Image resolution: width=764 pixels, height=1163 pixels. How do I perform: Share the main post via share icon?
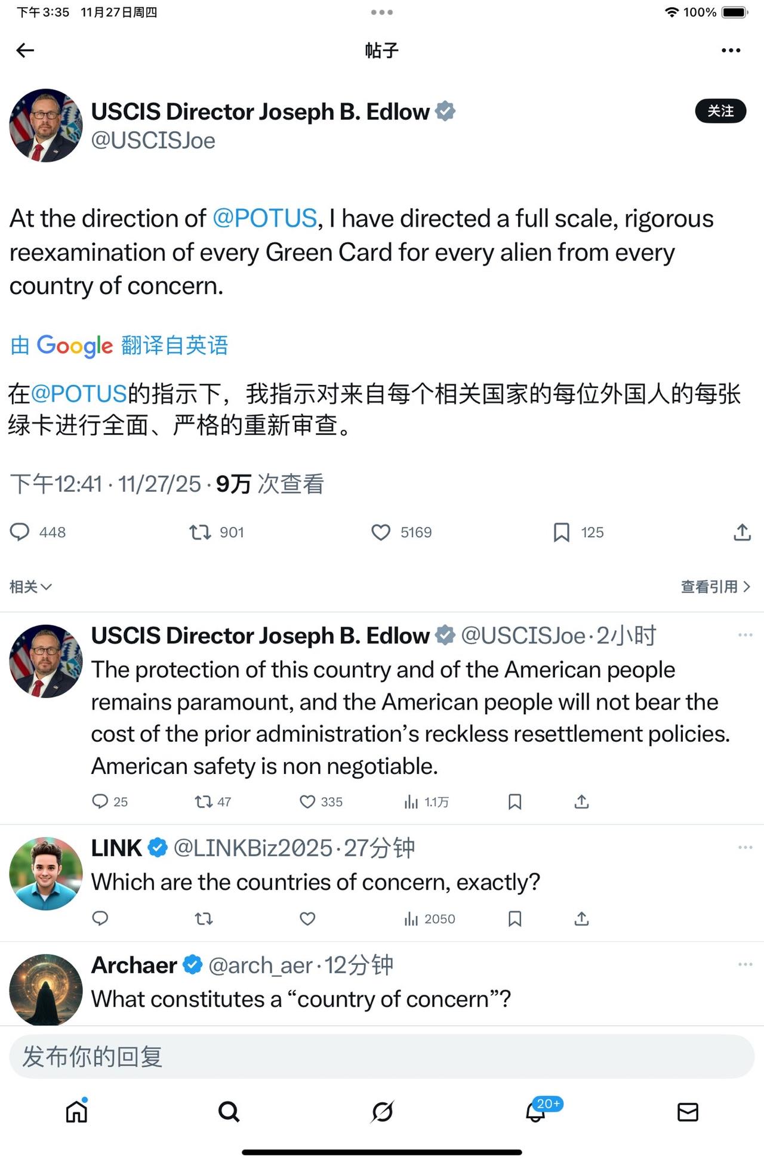[742, 532]
